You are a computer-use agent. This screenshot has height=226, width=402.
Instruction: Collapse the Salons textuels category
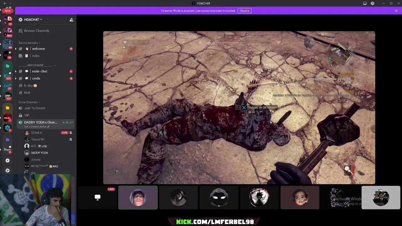[x=29, y=43]
